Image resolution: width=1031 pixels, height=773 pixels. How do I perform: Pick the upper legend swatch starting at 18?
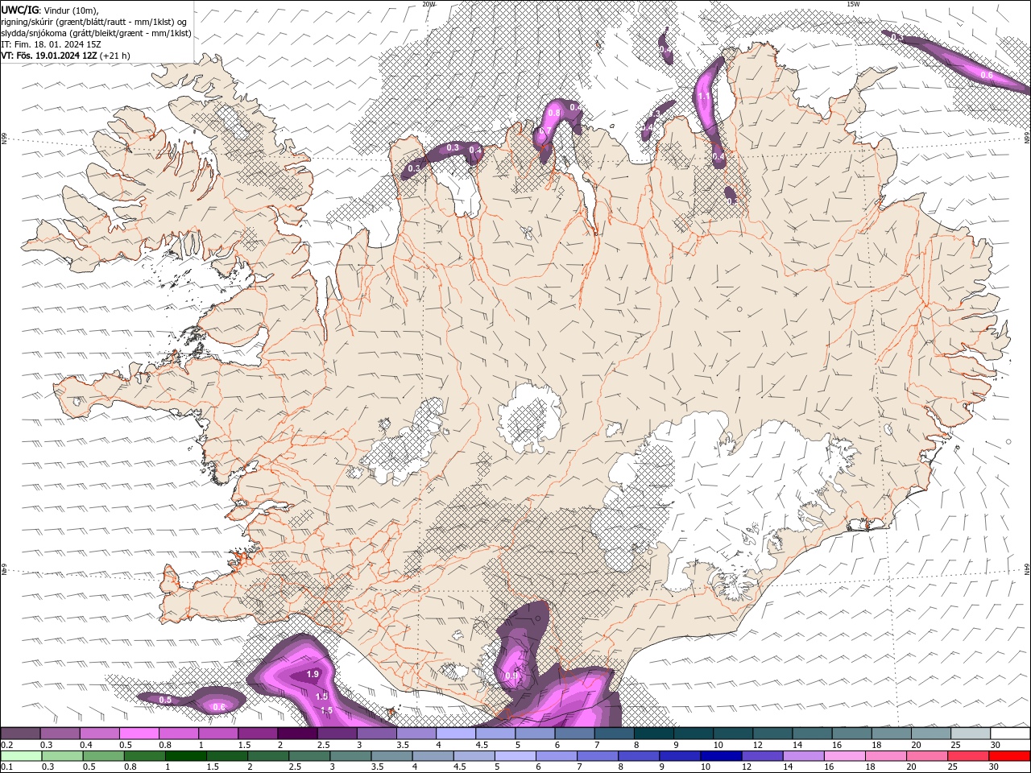pos(892,734)
